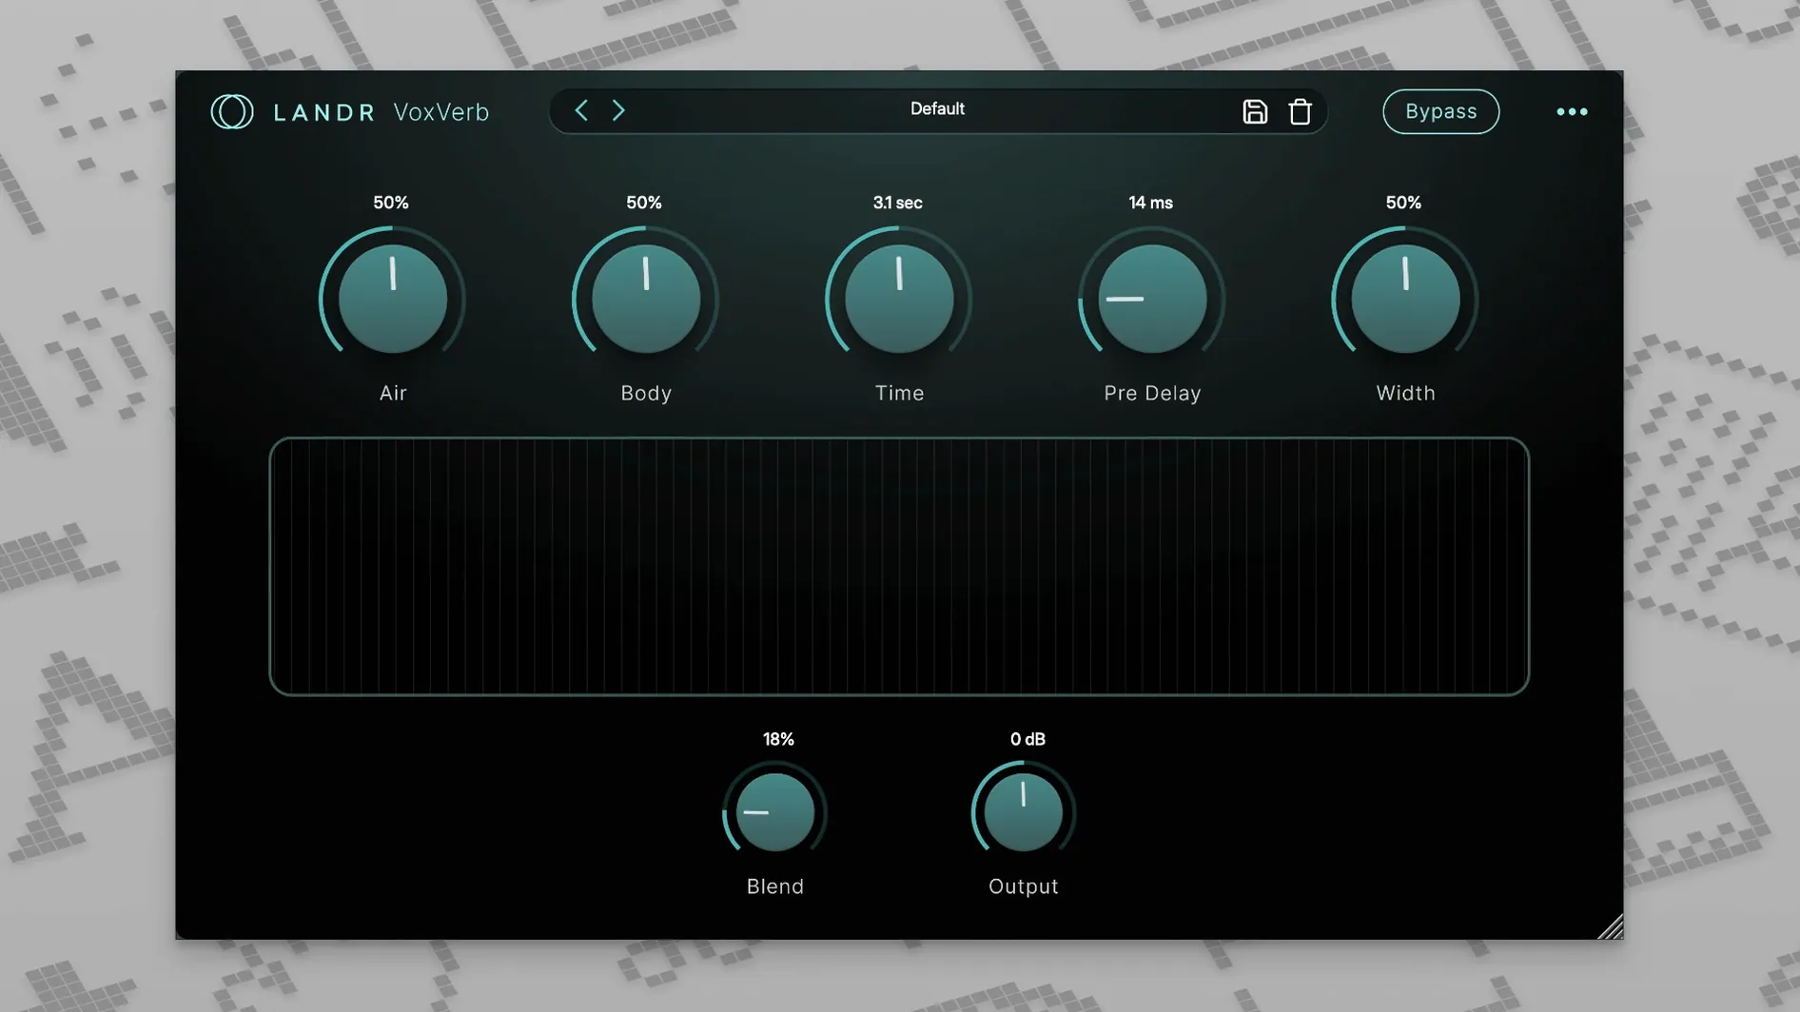Click the Width label under the knob
Screen dimensions: 1800x1012
click(x=1405, y=393)
